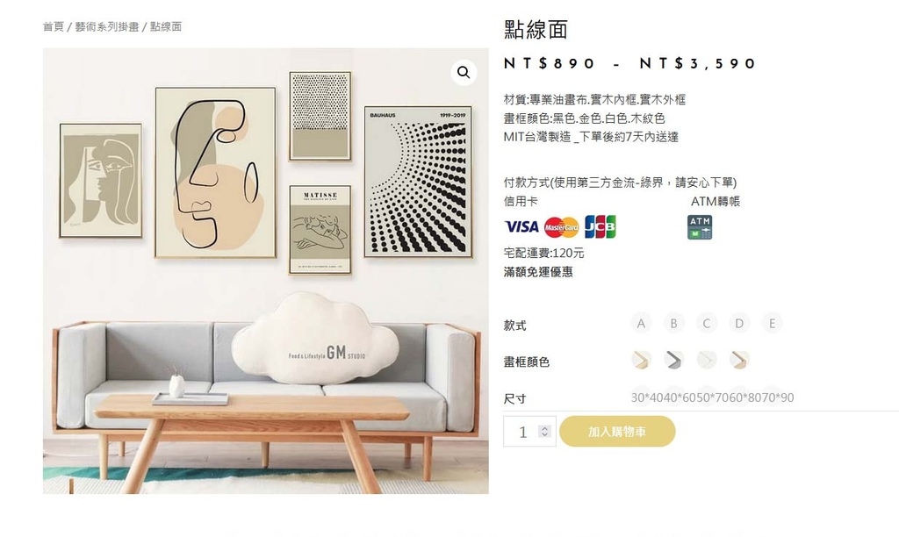Click the 加入購物車 add to cart button
The height and width of the screenshot is (537, 899).
(x=617, y=432)
